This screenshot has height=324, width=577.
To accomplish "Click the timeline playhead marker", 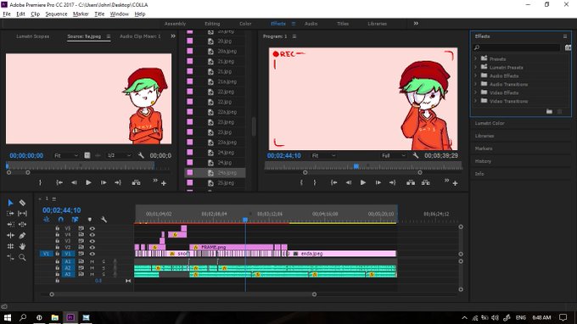I will (245, 220).
